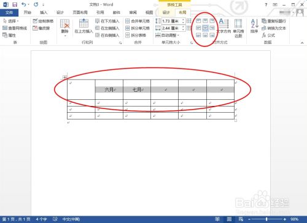Select Align Top Center
307x223 pixels.
(205, 21)
